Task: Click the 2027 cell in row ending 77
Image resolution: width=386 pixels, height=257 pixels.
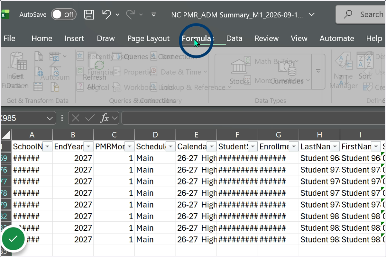Action: pos(73,181)
